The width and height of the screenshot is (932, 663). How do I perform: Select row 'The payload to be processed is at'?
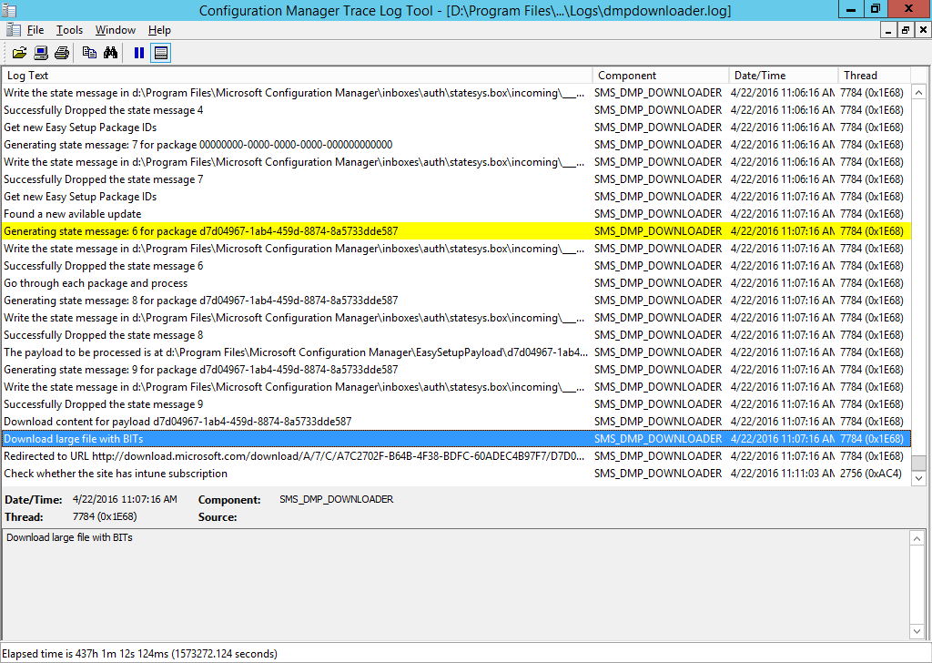pos(456,352)
